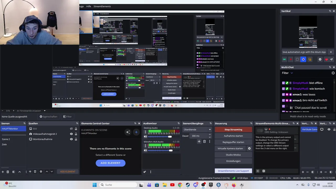The width and height of the screenshot is (336, 189).
Task: Click StreamElements Live Support button
Action: point(233,171)
